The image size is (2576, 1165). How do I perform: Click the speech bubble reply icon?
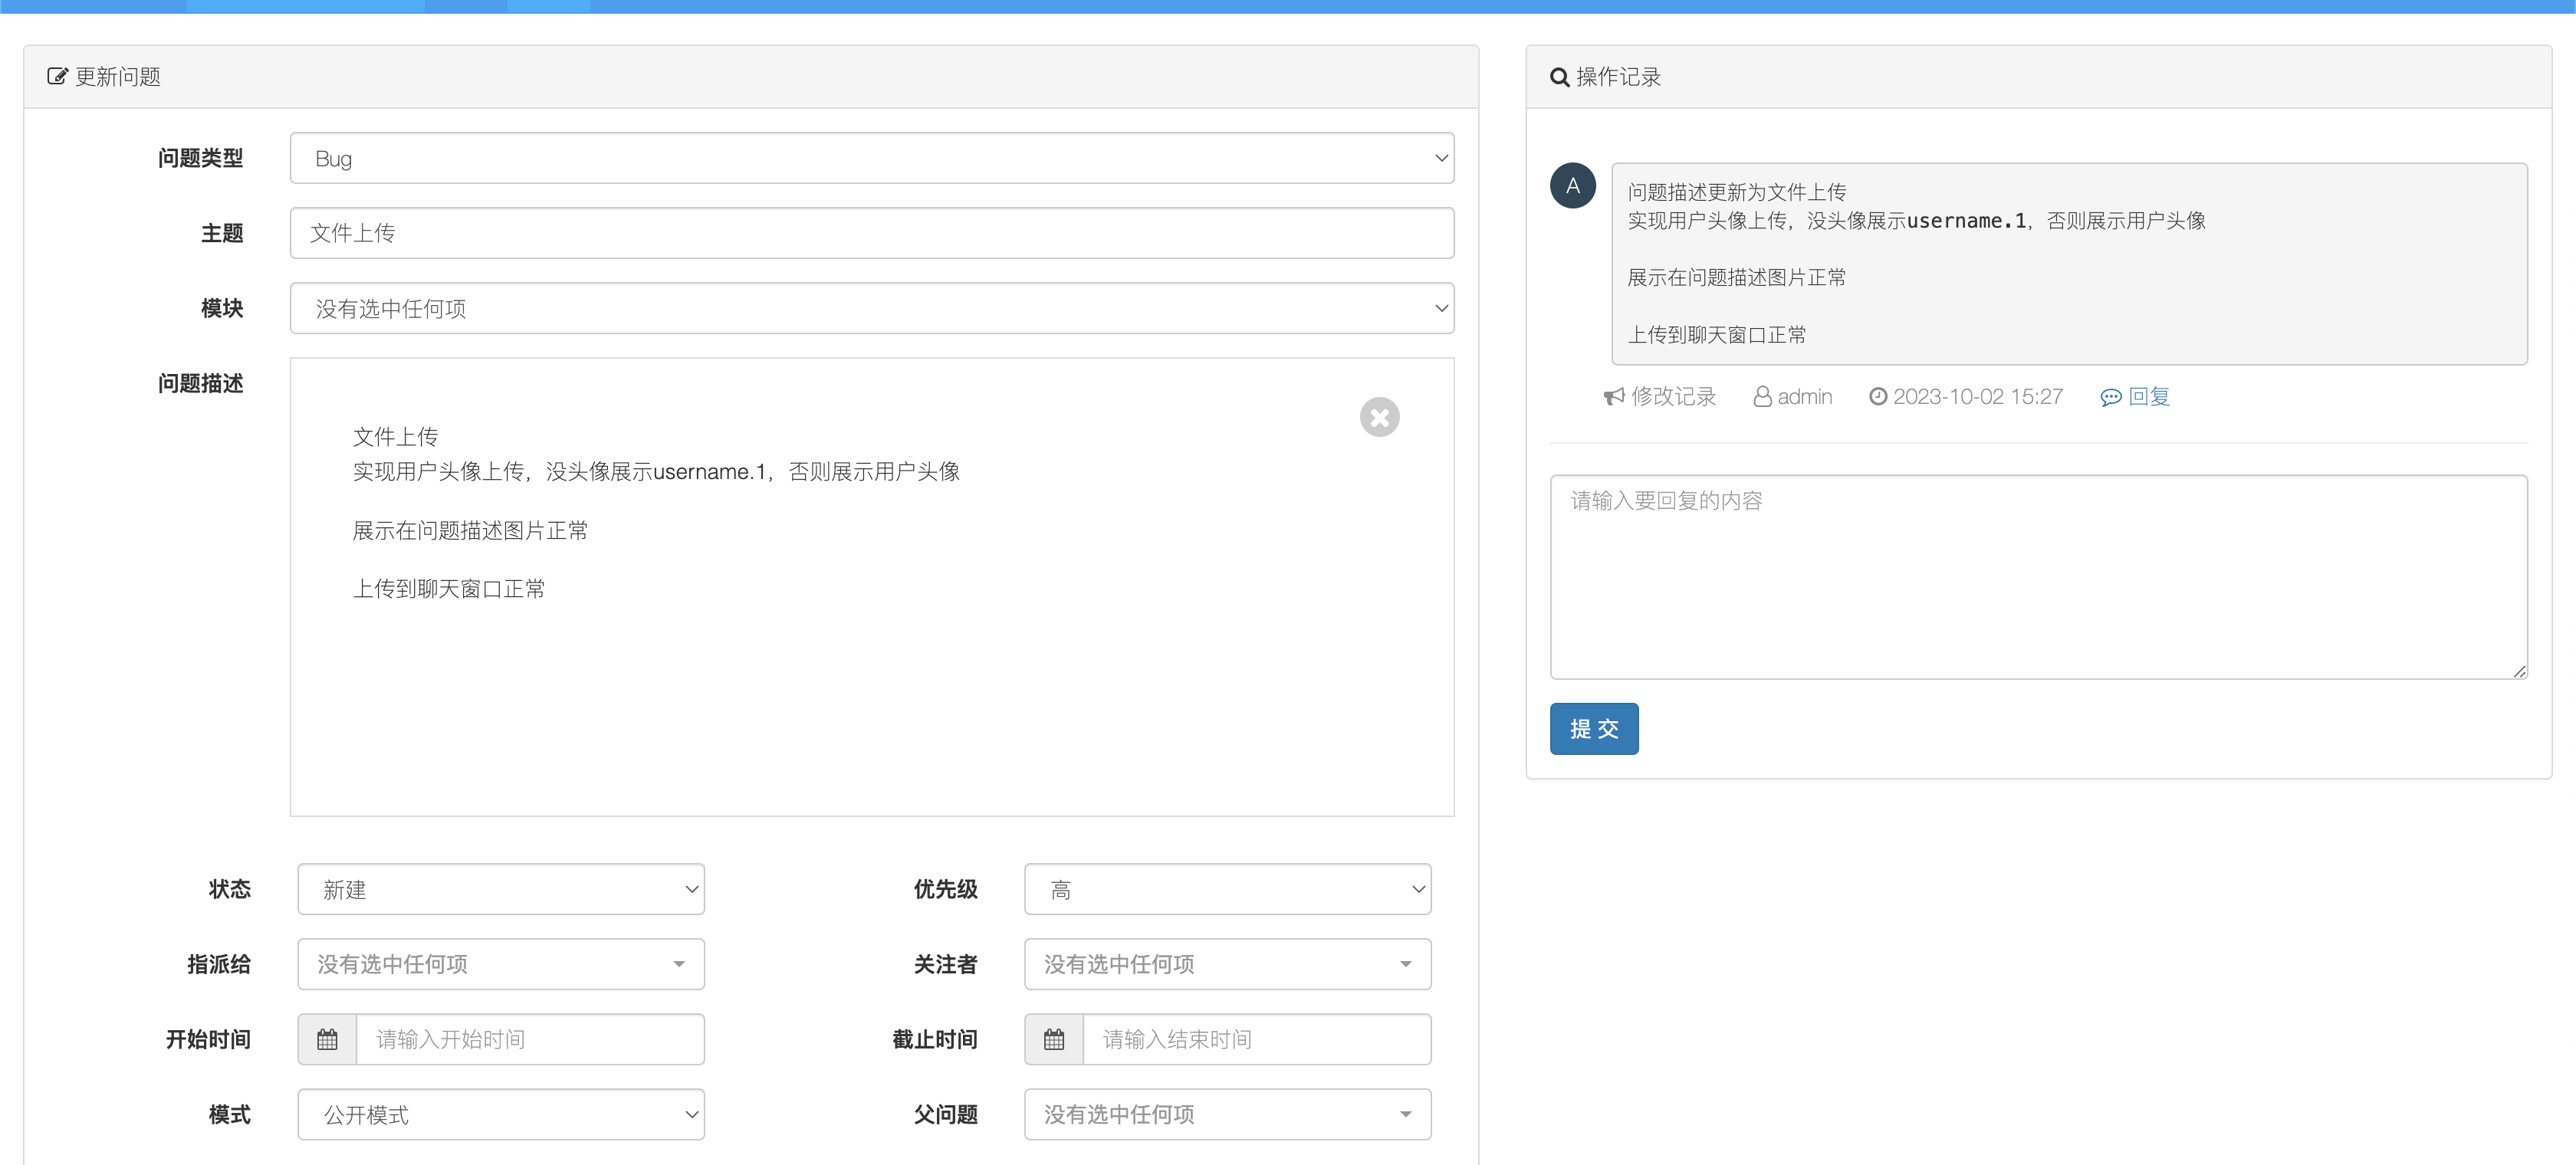2110,397
